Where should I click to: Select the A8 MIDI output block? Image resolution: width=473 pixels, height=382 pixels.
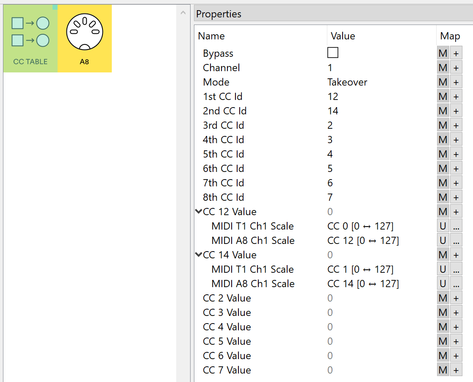pyautogui.click(x=85, y=39)
